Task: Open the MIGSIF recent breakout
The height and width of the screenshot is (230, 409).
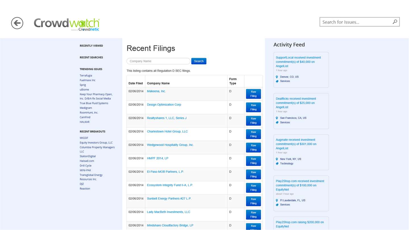Action: click(84, 138)
